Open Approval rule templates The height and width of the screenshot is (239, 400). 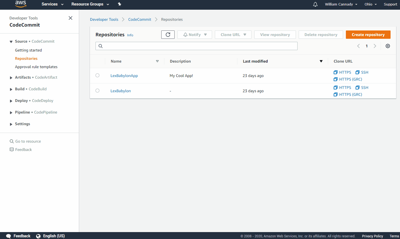pos(36,67)
